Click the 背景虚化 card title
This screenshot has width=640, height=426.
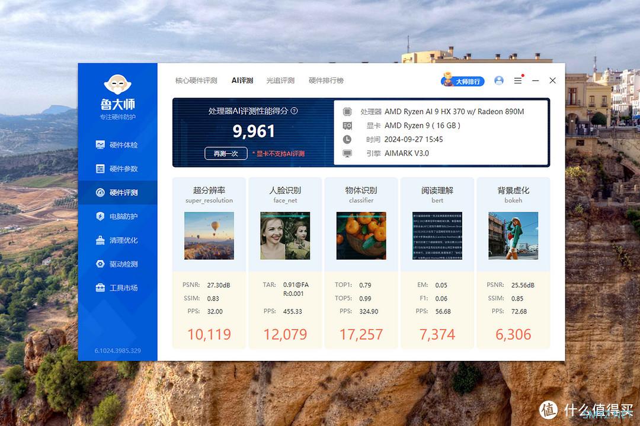[513, 191]
